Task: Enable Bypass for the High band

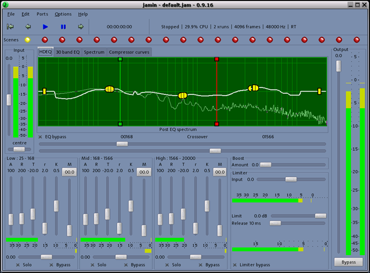Action: [201, 264]
